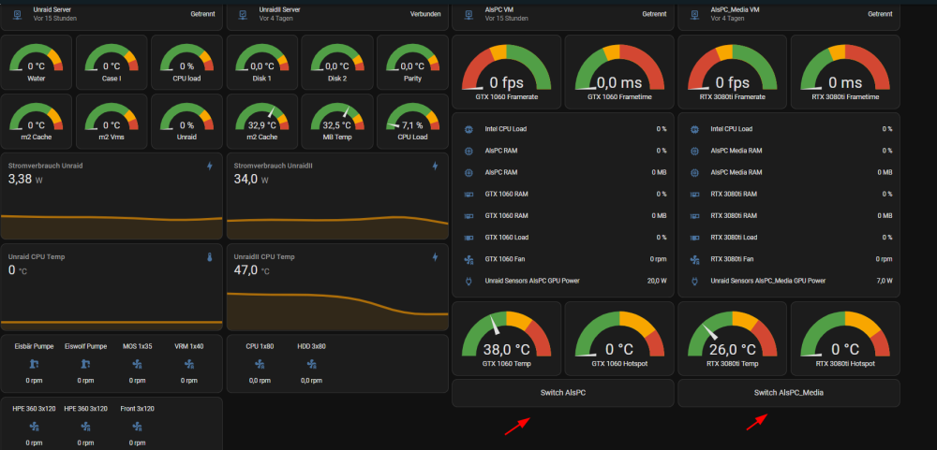The width and height of the screenshot is (937, 450).
Task: Open the Disk 1 temperature gauge
Action: pyautogui.click(x=261, y=62)
